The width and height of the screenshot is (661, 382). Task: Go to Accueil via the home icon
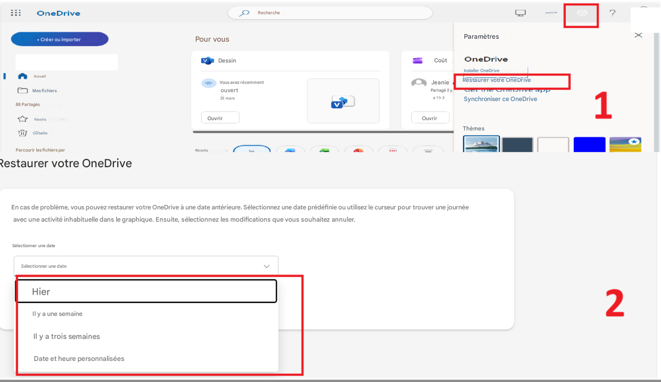point(23,76)
